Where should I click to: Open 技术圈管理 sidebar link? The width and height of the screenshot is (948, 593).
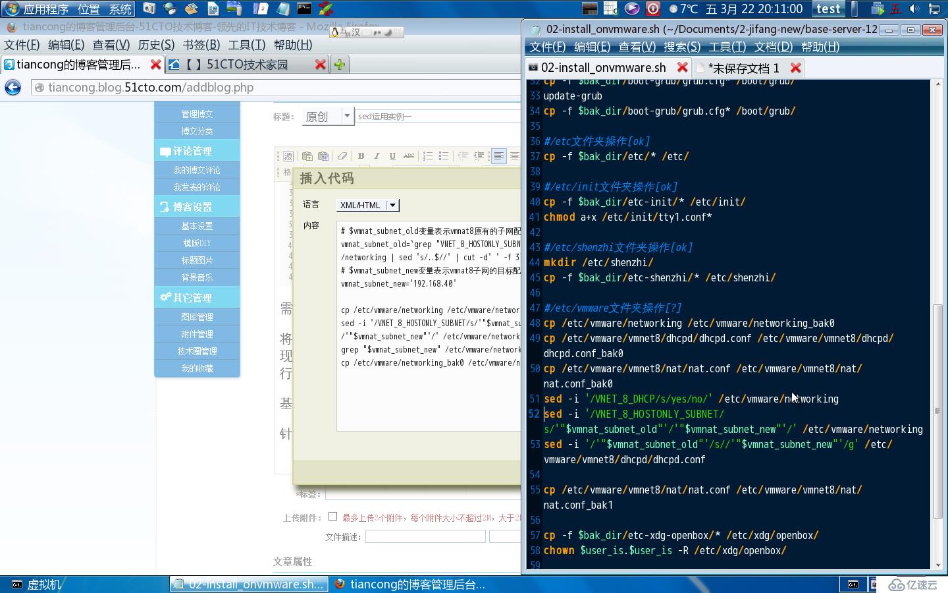tap(197, 351)
